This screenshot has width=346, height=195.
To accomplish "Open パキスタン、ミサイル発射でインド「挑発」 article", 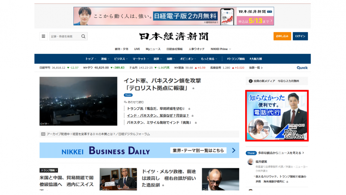I will [159, 123].
